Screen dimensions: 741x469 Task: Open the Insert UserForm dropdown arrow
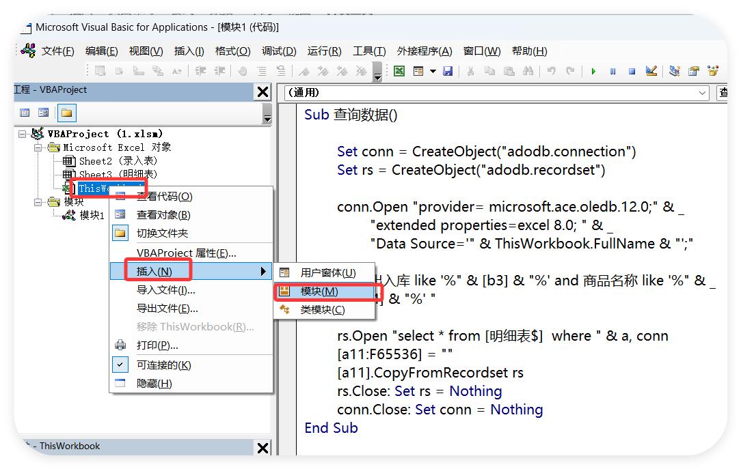433,71
